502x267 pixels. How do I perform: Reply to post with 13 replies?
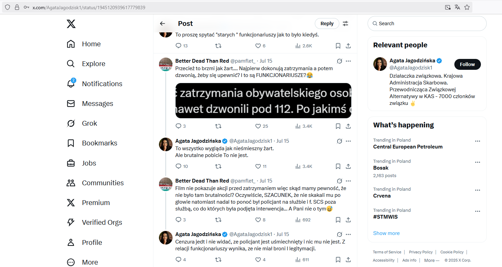point(181,46)
